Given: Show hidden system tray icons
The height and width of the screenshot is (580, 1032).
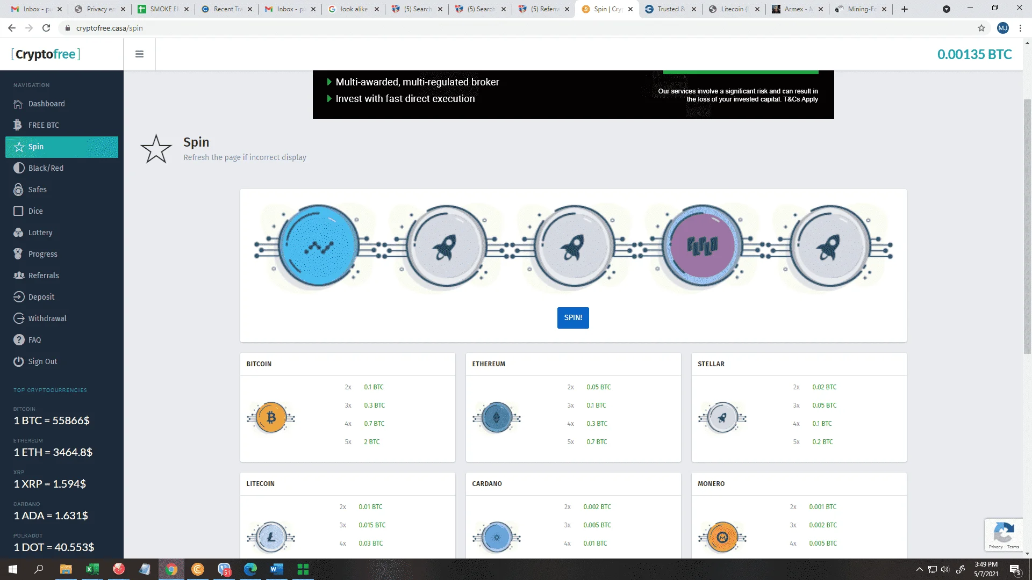Looking at the screenshot, I should point(919,569).
